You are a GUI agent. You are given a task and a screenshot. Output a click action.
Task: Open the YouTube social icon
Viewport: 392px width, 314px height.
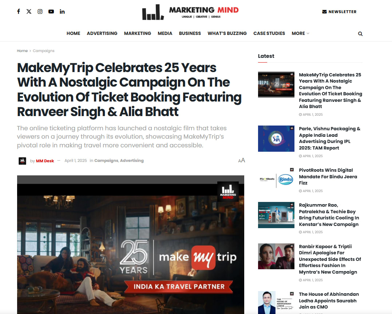51,12
